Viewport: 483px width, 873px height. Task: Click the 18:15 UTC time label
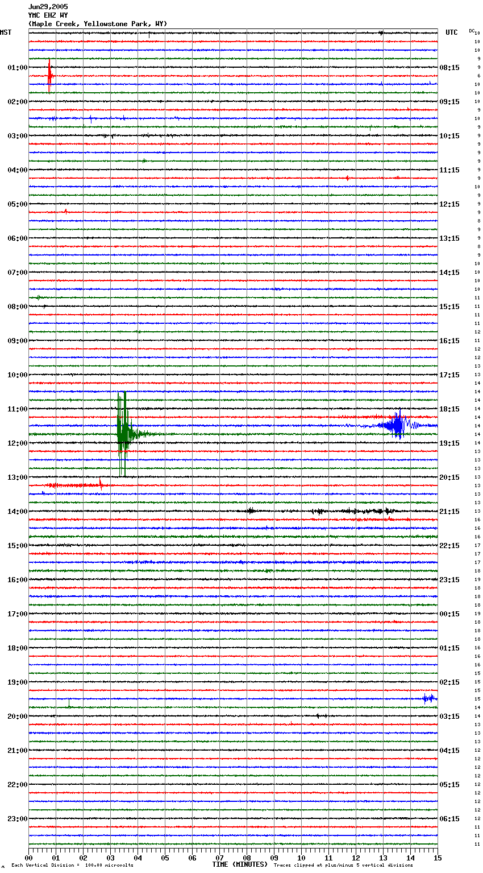[x=449, y=409]
